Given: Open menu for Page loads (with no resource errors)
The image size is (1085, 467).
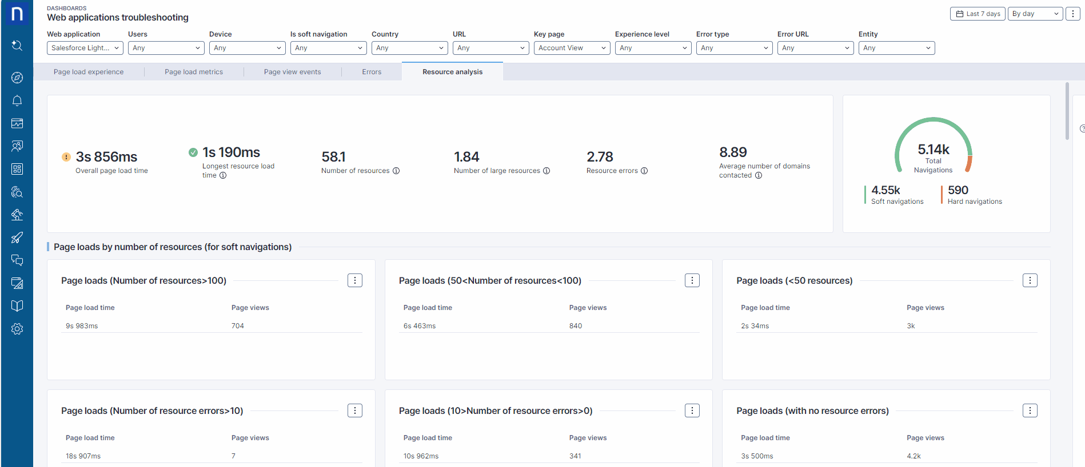Looking at the screenshot, I should click(x=1030, y=410).
